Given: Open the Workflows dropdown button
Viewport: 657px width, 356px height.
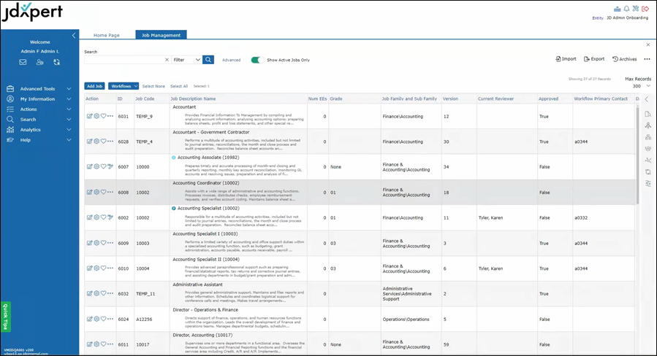Looking at the screenshot, I should [x=124, y=86].
